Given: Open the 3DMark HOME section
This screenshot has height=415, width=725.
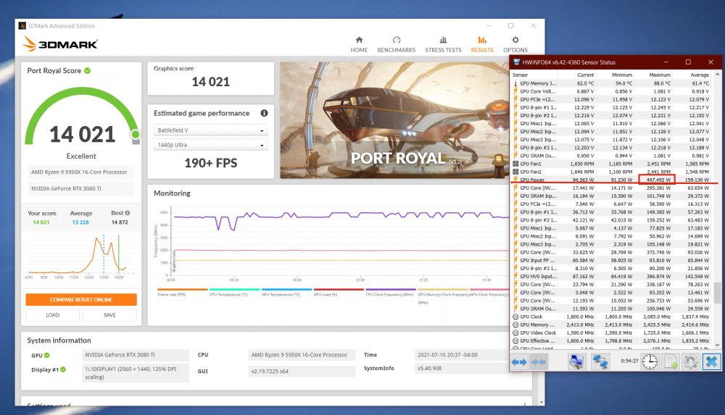Looking at the screenshot, I should (x=359, y=44).
